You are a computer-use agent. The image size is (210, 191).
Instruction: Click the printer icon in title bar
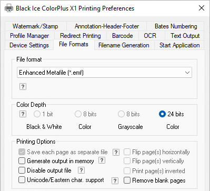click(x=9, y=8)
